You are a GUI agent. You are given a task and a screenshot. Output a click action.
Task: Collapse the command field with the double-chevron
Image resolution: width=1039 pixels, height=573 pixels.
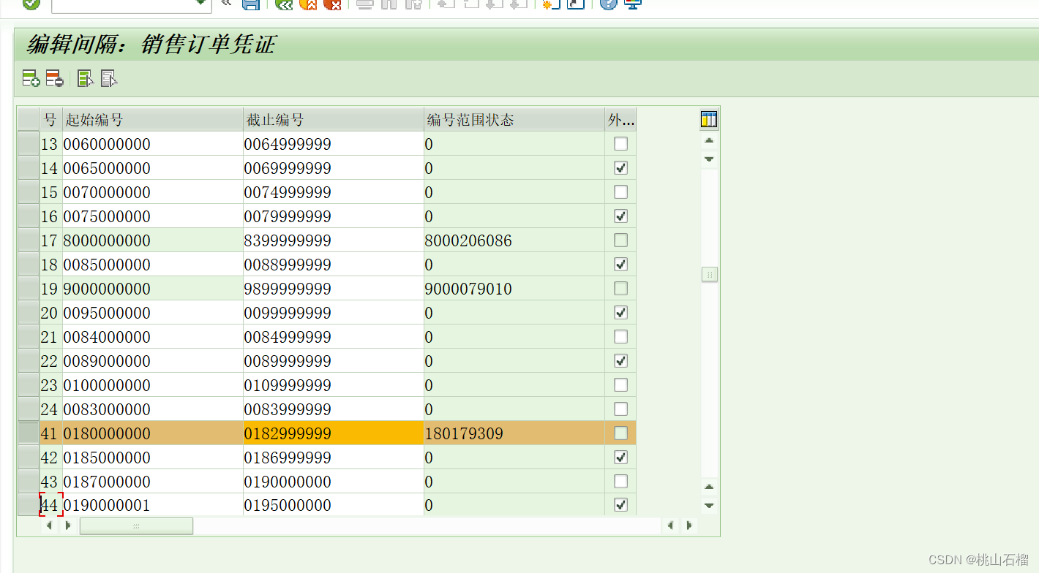click(225, 3)
